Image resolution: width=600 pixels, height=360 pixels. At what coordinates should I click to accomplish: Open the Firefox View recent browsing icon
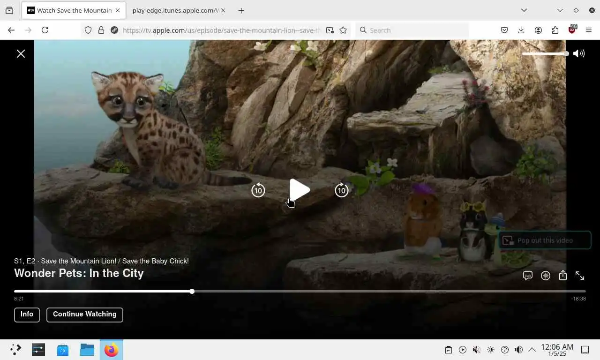point(9,10)
